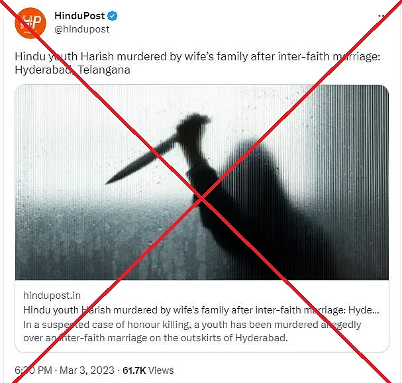Image resolution: width=402 pixels, height=383 pixels.
Task: Click the knife blade in the image
Action: (x=141, y=159)
